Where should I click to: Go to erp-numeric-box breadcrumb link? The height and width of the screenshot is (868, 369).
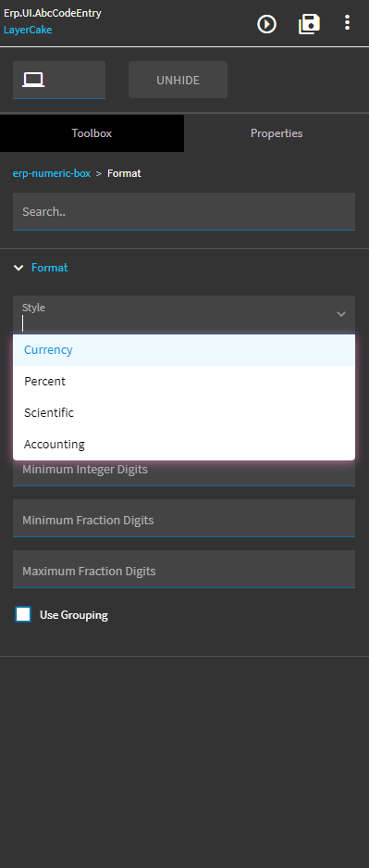tap(52, 173)
